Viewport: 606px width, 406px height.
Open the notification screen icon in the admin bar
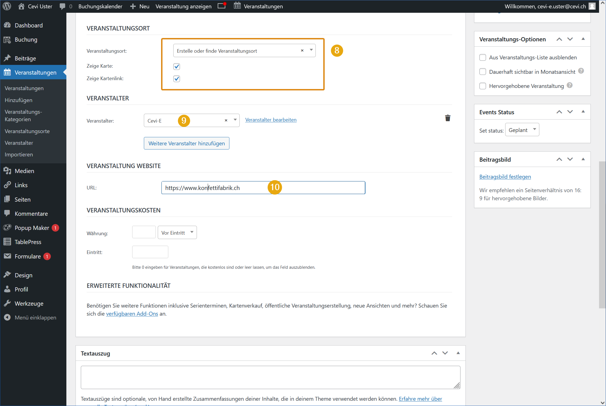click(222, 6)
